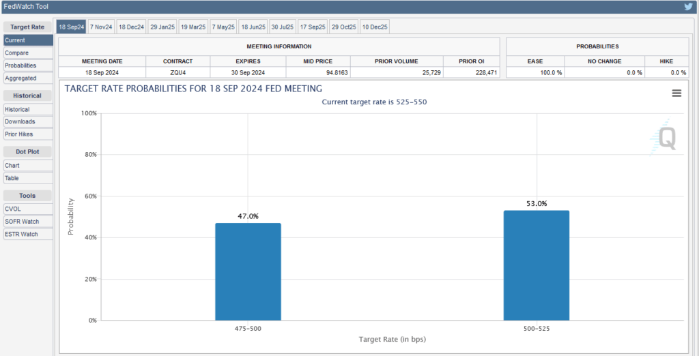Click the 100.0 % ease probability
Viewport: 699px width, 356px height.
[x=552, y=72]
